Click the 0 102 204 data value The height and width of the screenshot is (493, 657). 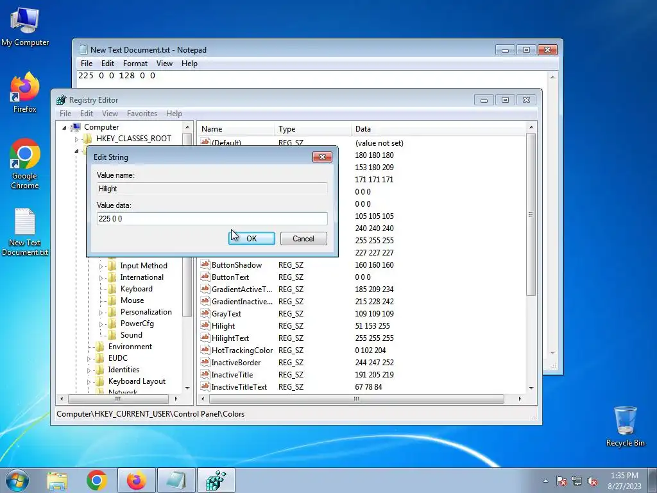(370, 350)
